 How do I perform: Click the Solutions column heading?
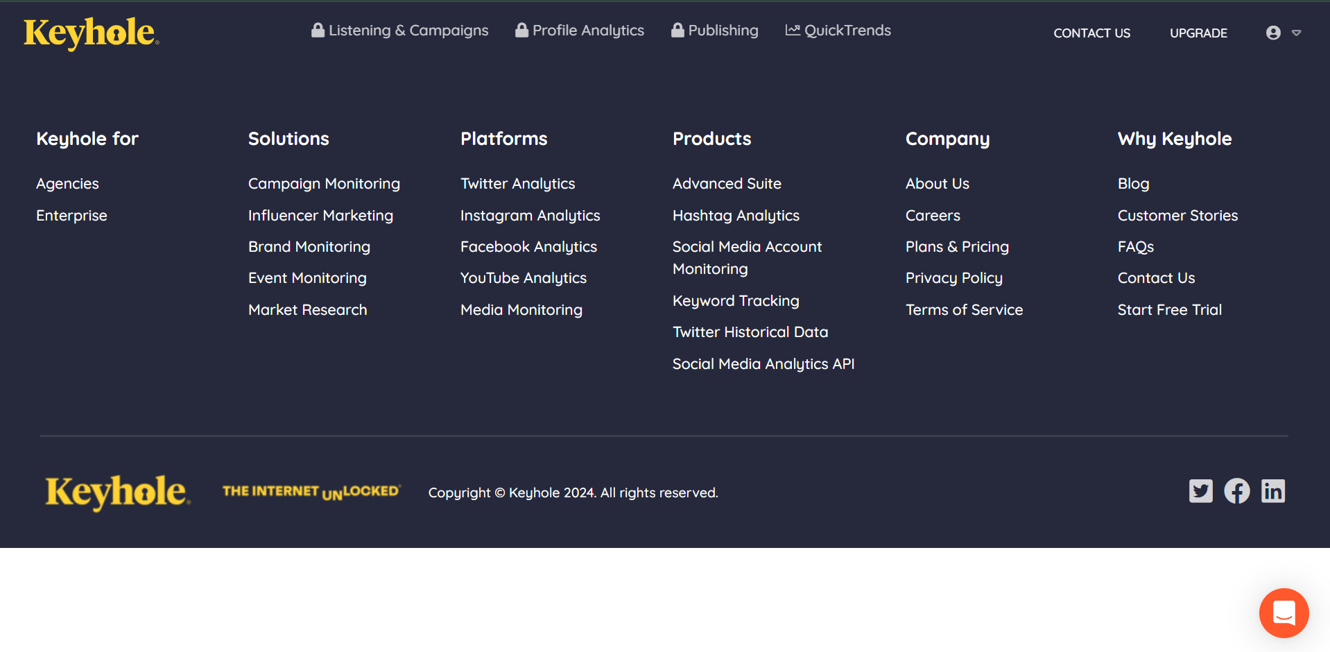pyautogui.click(x=288, y=139)
